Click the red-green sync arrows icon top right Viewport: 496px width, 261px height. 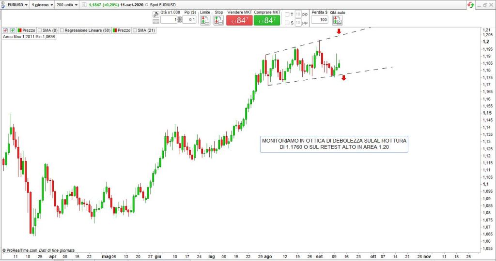pyautogui.click(x=470, y=4)
